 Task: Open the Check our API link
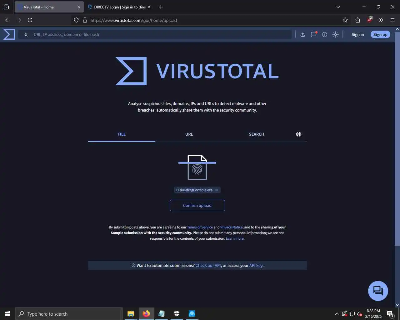click(208, 265)
